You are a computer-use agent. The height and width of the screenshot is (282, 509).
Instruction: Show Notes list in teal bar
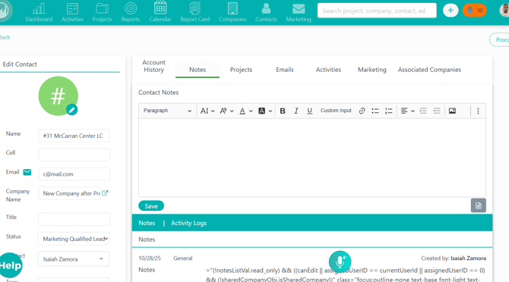pos(147,223)
